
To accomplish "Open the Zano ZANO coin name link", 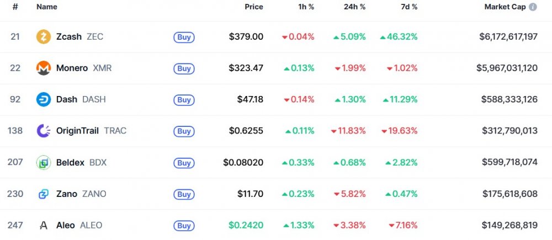I will (81, 194).
